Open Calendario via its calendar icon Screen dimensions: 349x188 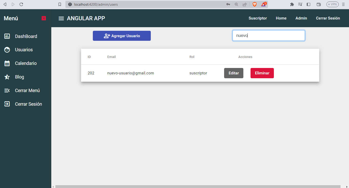pos(7,63)
